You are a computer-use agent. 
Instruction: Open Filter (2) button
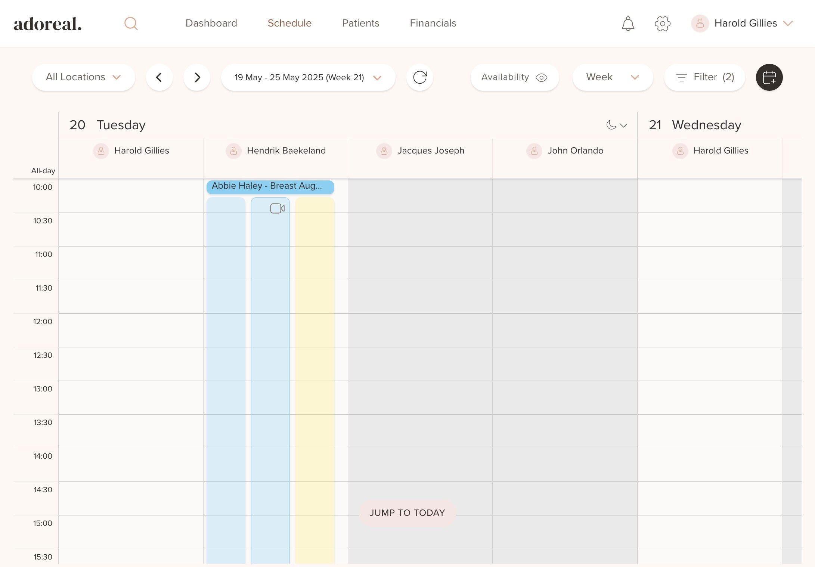click(x=704, y=77)
